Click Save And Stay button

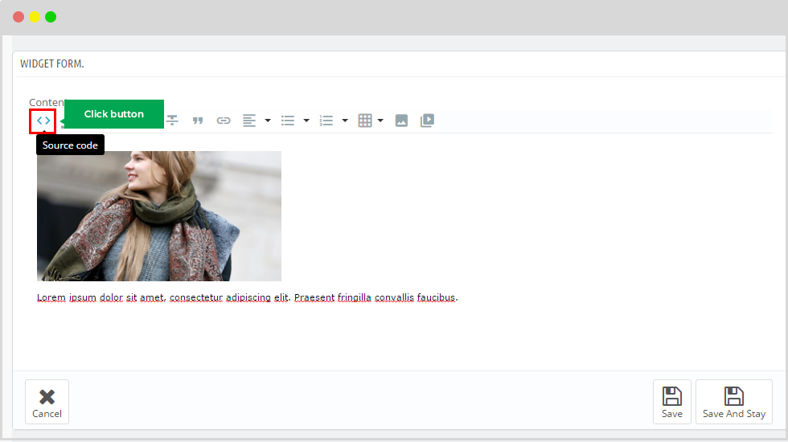pyautogui.click(x=733, y=402)
